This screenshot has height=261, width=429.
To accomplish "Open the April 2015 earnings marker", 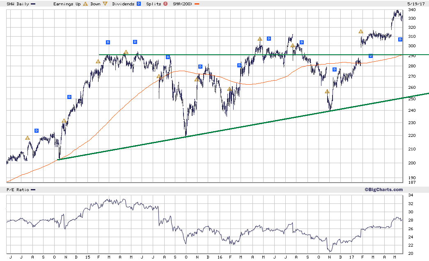I will pos(126,52).
